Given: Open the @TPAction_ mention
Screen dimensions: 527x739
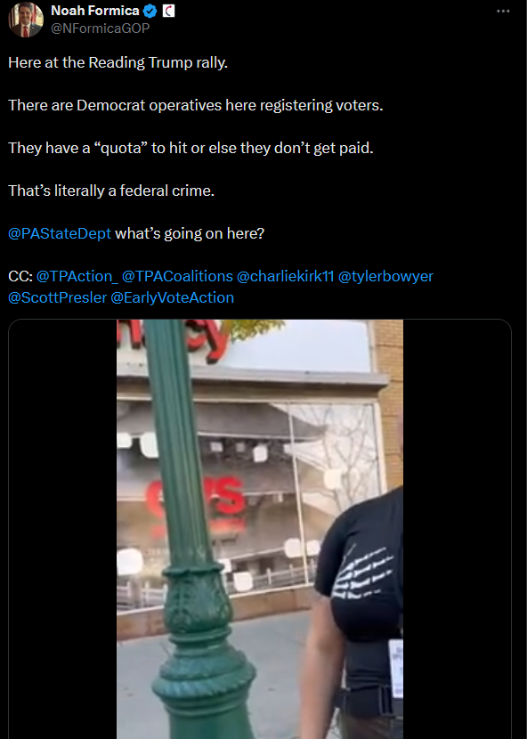Looking at the screenshot, I should [x=77, y=276].
